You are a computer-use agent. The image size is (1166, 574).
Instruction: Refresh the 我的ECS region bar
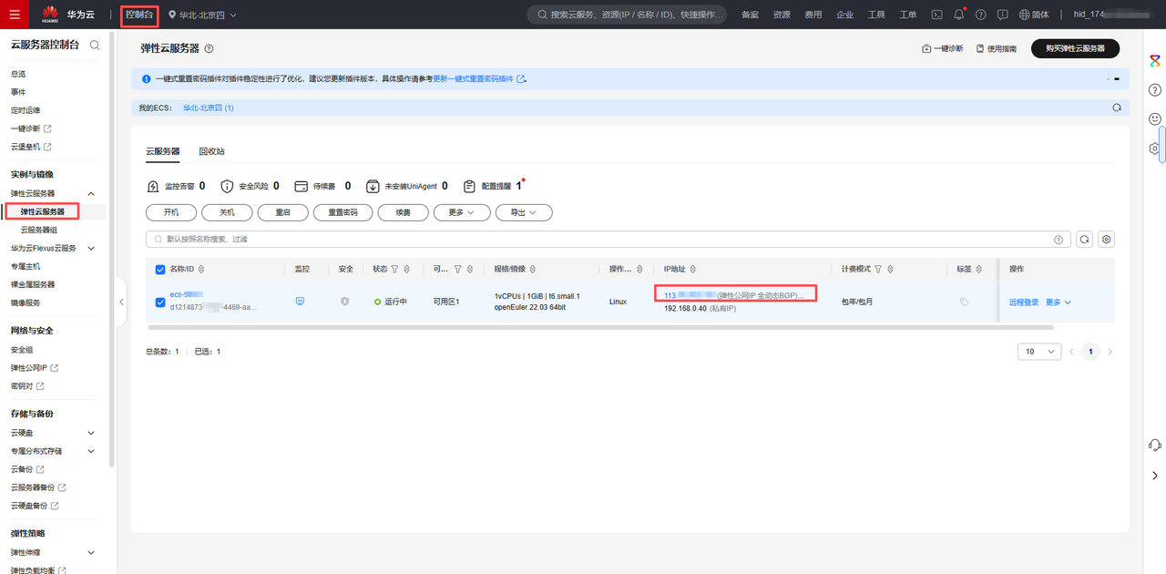click(1117, 108)
